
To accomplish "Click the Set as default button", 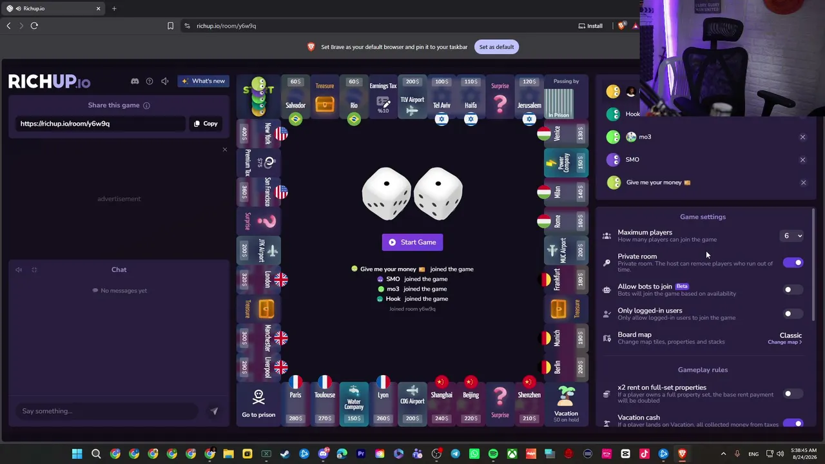I will (x=496, y=47).
